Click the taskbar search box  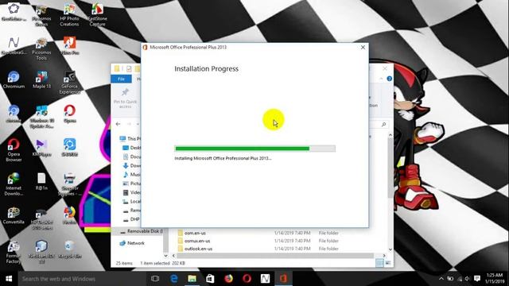point(83,279)
